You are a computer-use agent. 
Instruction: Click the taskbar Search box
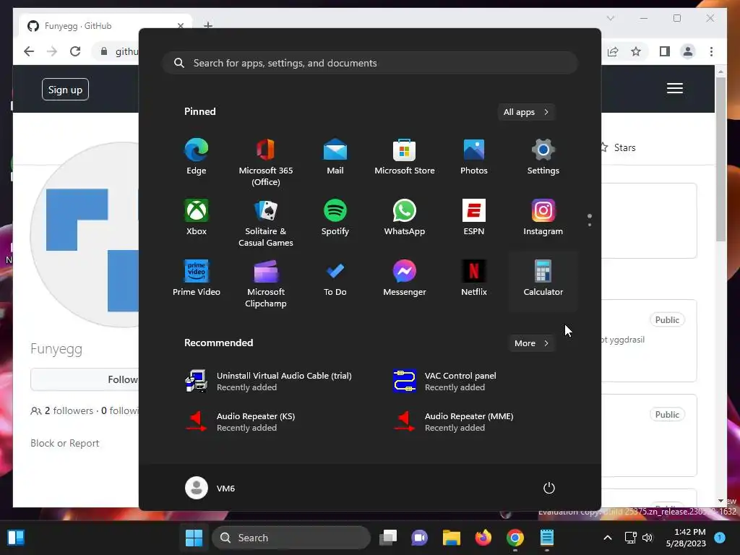291,538
